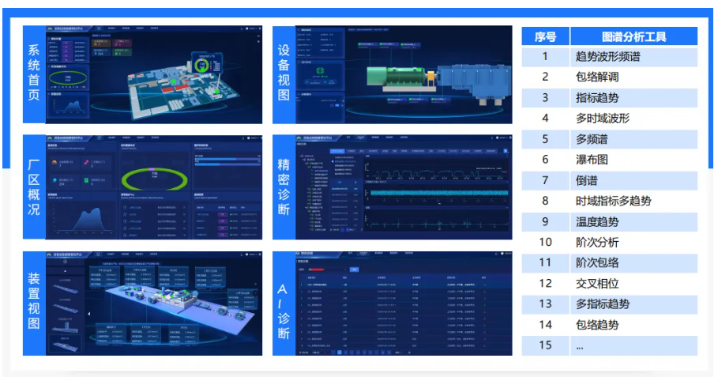Click the 装置视图 vertical label
The height and width of the screenshot is (377, 718).
coord(34,303)
